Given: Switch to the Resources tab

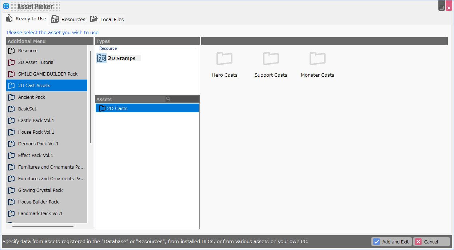Looking at the screenshot, I should coord(68,19).
